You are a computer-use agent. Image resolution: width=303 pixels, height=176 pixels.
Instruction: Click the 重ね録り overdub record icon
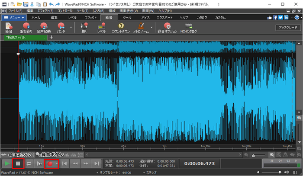click(x=26, y=27)
